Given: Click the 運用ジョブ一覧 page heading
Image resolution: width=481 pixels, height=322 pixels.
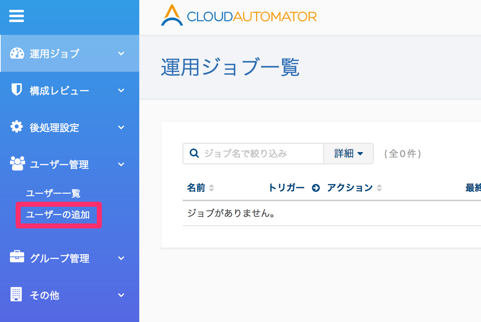Looking at the screenshot, I should tap(230, 67).
